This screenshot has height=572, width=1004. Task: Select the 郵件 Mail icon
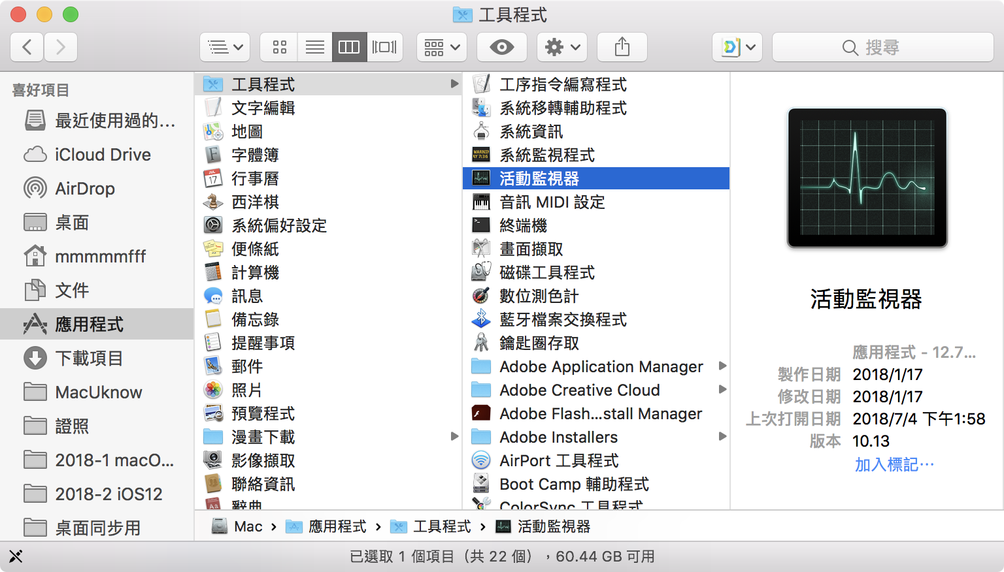[213, 366]
